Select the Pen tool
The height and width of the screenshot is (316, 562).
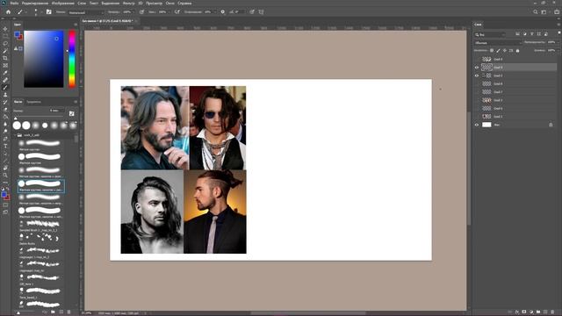click(x=5, y=139)
